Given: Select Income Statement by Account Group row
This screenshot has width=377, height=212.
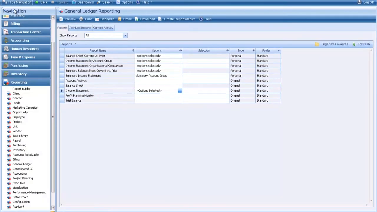Looking at the screenshot, I should tap(170, 61).
